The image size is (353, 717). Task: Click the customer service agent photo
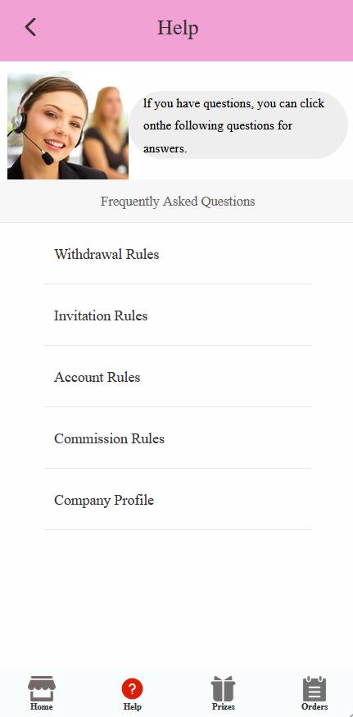68,125
